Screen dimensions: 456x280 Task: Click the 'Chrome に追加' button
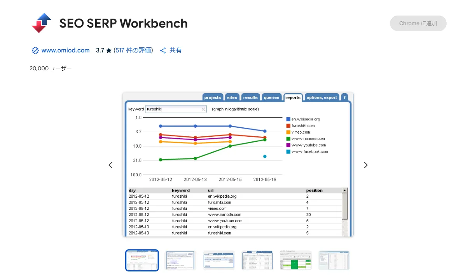pos(418,23)
